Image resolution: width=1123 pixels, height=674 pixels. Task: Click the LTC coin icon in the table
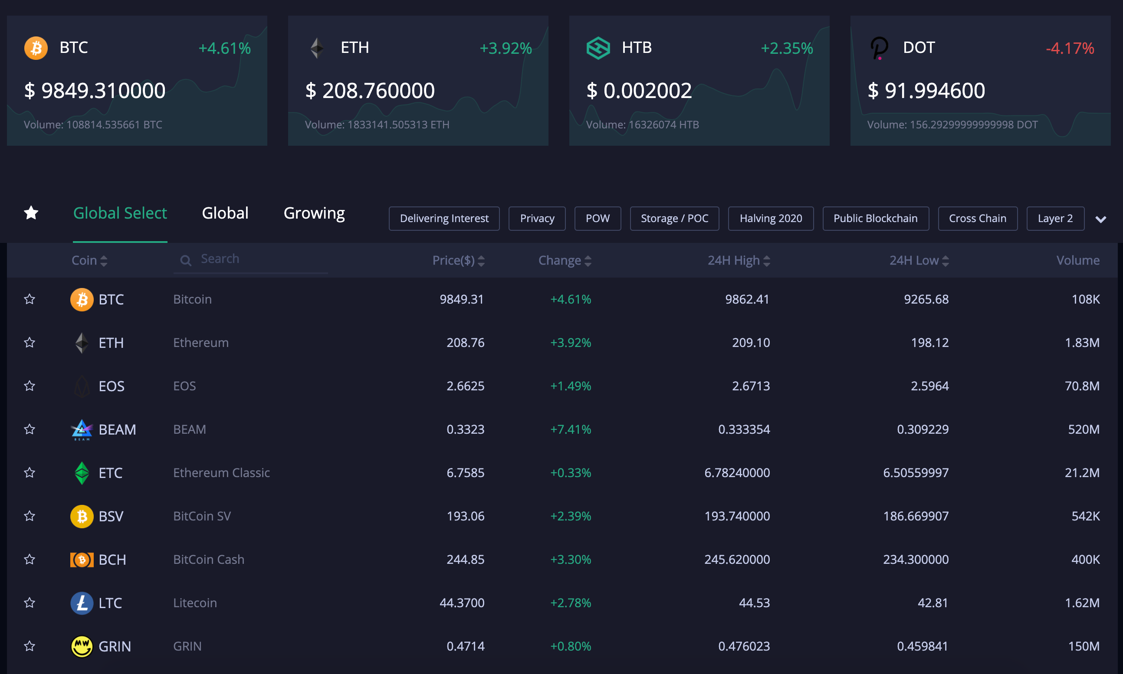[82, 603]
